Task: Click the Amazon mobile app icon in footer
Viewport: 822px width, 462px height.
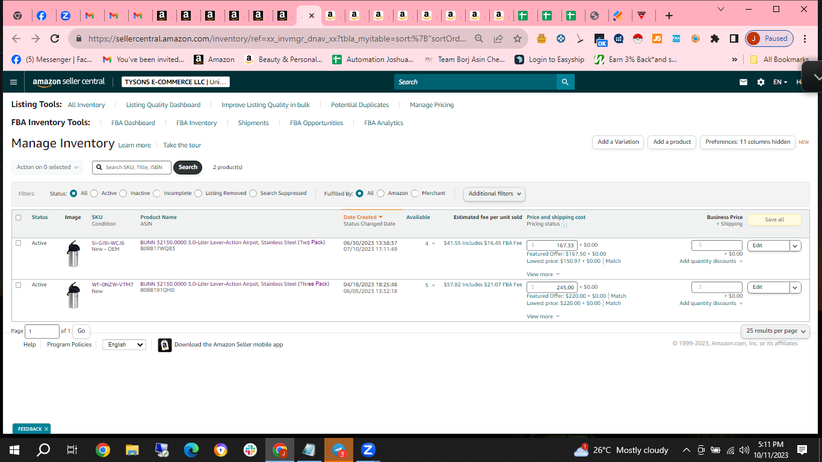Action: point(164,345)
